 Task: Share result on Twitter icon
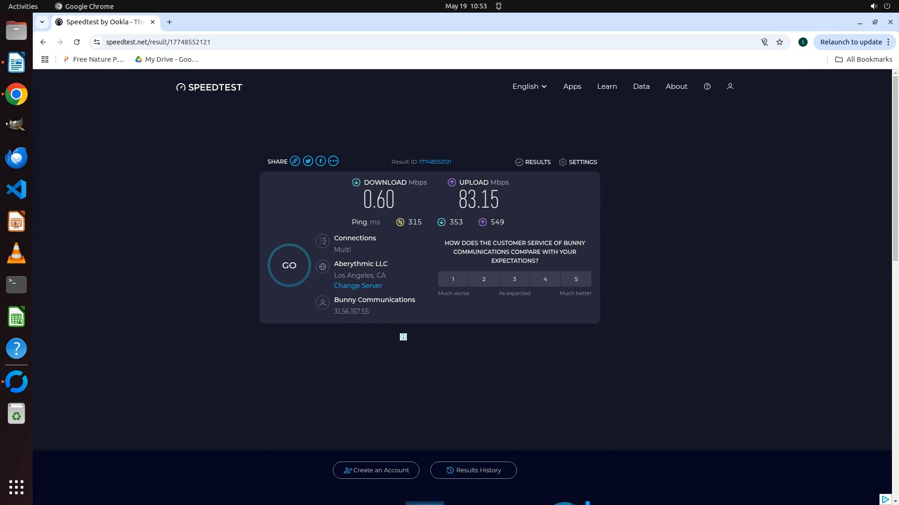click(x=308, y=161)
